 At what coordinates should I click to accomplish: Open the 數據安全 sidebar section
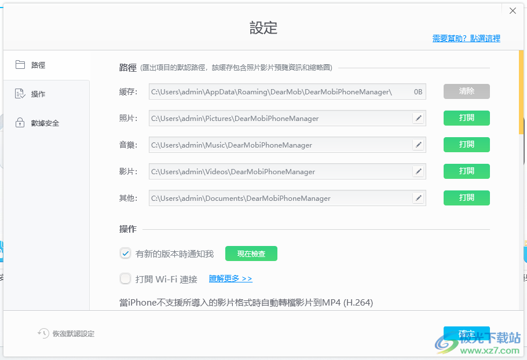(x=46, y=123)
